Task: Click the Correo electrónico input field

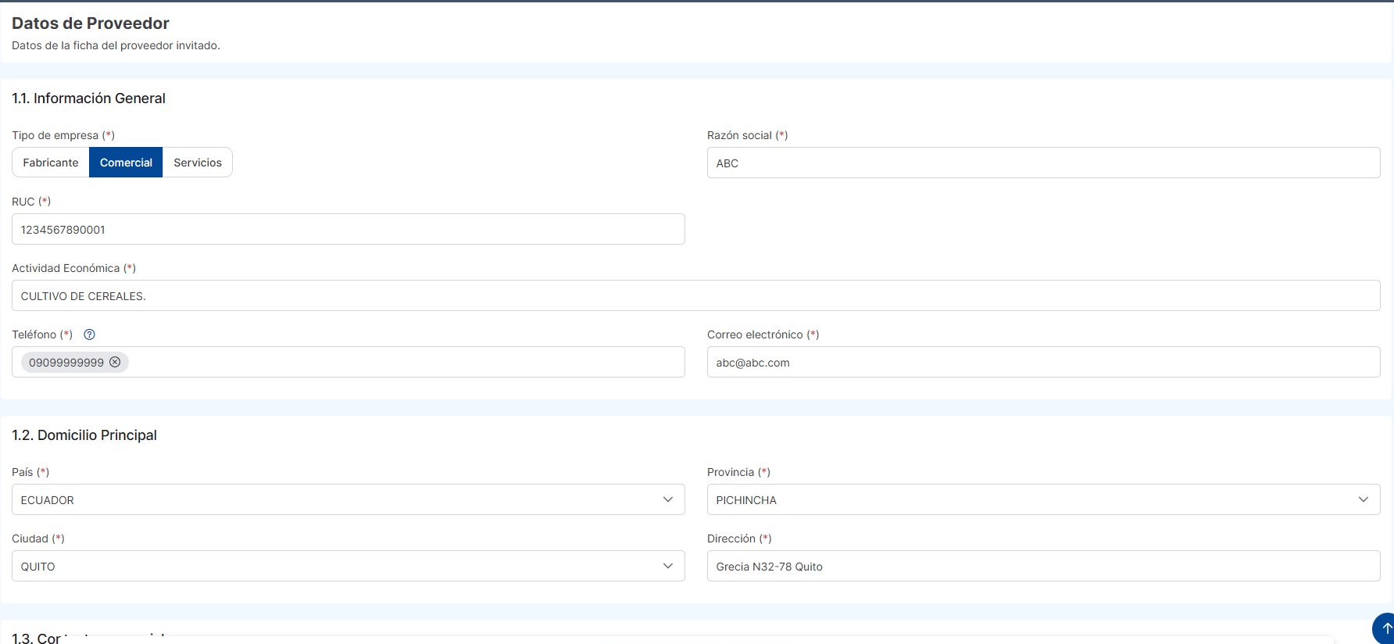Action: [1043, 362]
